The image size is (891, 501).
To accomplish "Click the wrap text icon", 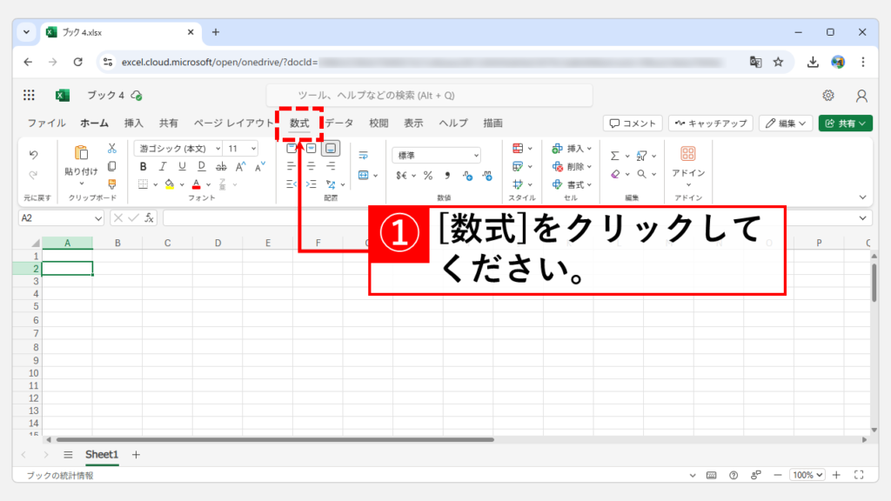I will (363, 155).
